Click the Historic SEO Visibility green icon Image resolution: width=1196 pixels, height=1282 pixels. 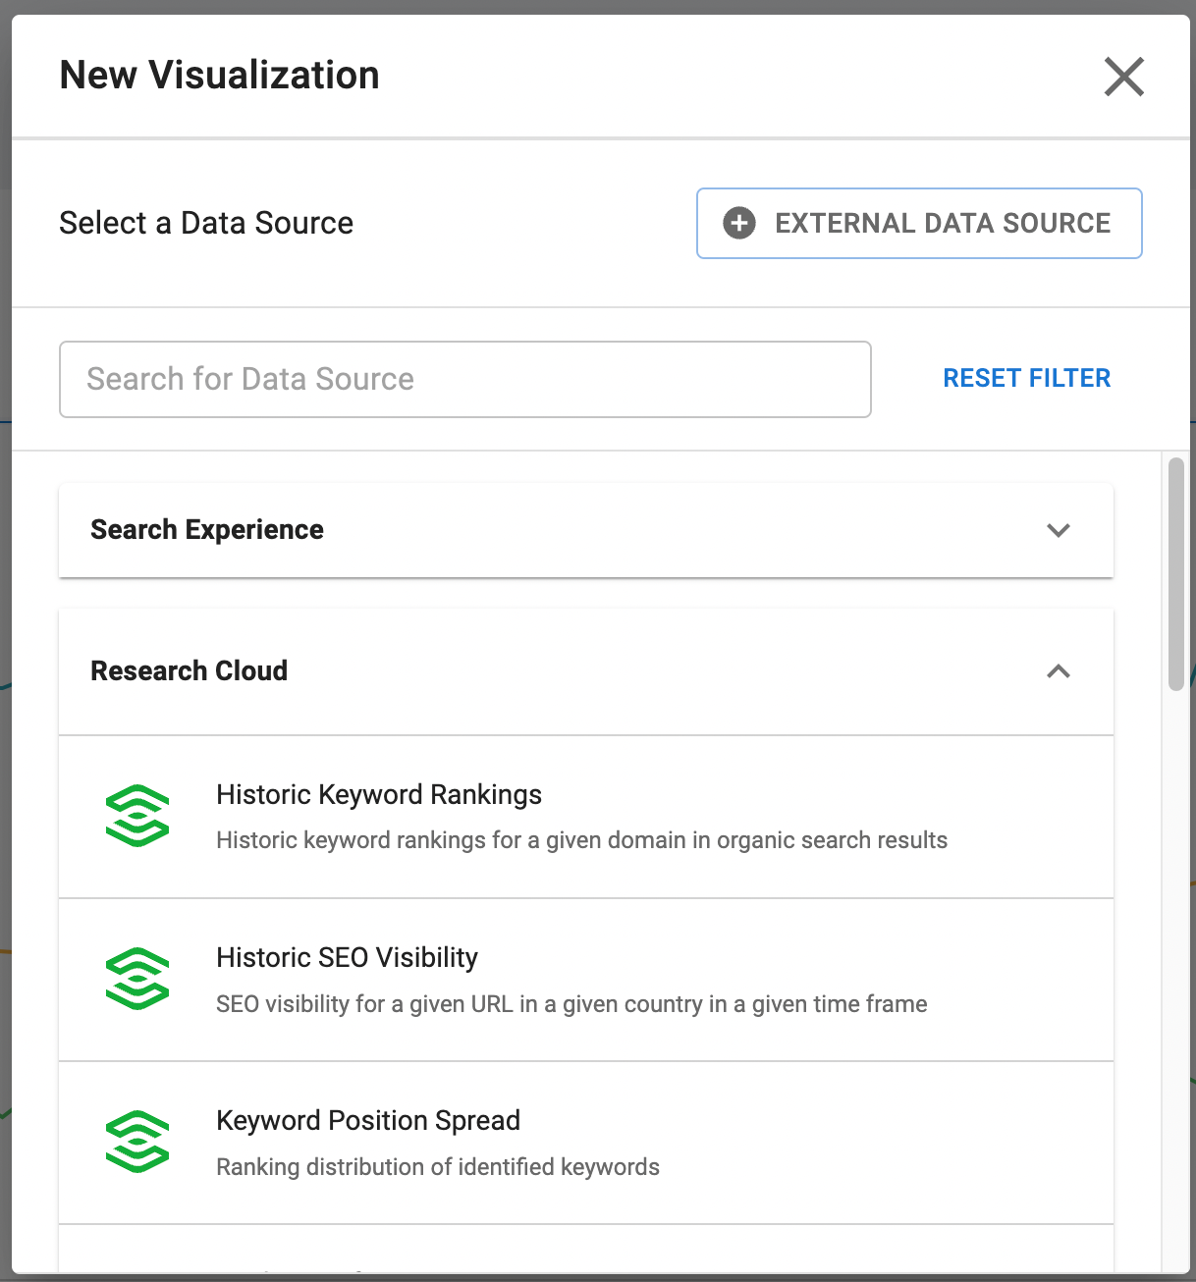click(137, 979)
